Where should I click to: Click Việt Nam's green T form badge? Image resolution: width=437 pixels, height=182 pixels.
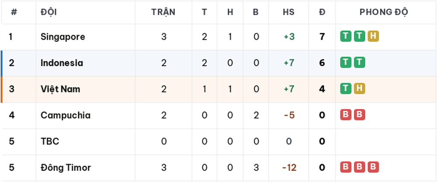coord(346,89)
